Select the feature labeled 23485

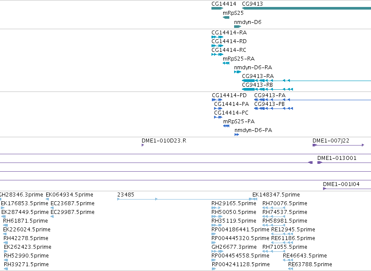point(126,195)
